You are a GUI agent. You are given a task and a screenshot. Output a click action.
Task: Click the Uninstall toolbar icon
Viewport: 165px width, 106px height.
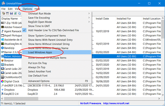(x=3, y=13)
